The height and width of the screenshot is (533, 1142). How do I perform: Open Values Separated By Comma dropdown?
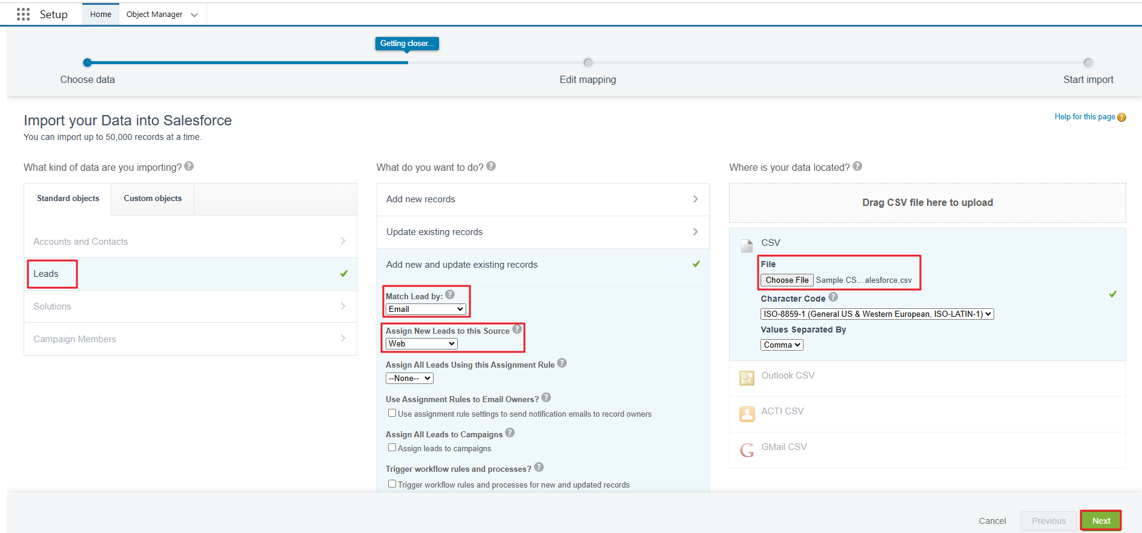click(782, 345)
